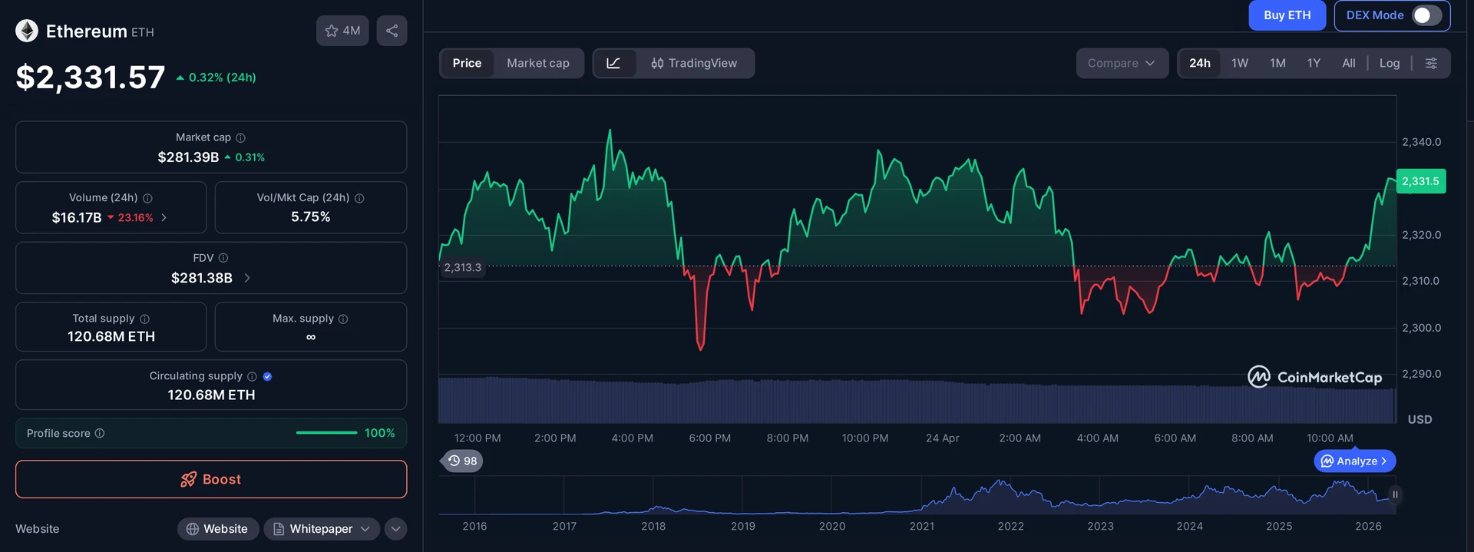Switch to TradingView chart
The image size is (1474, 552).
point(694,63)
